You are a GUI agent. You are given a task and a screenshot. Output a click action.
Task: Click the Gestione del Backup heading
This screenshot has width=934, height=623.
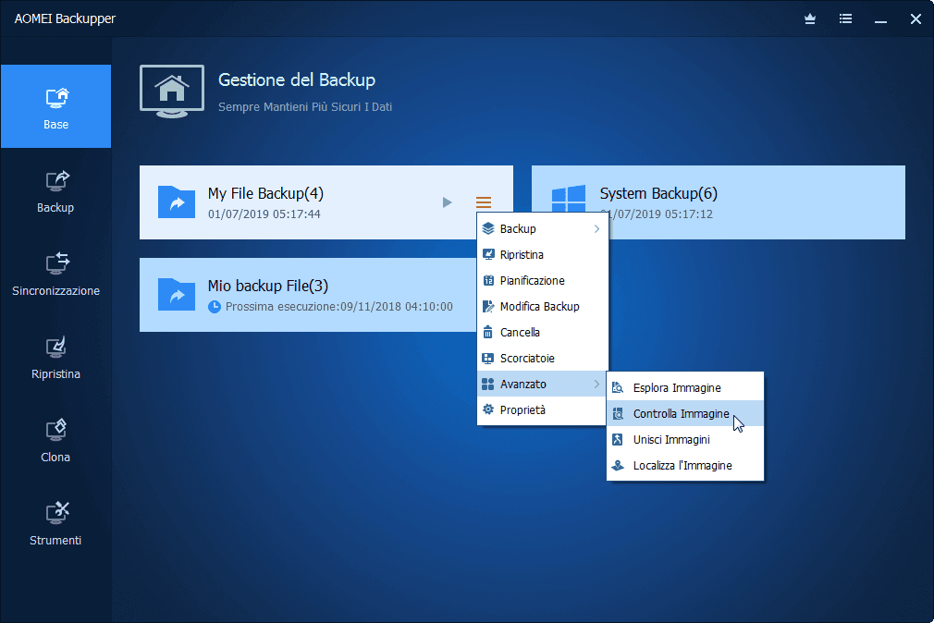point(297,79)
